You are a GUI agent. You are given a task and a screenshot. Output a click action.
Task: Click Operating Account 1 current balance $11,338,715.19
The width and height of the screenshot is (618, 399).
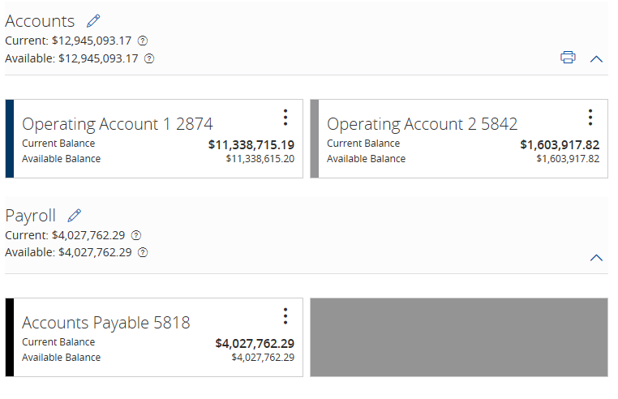pos(251,145)
